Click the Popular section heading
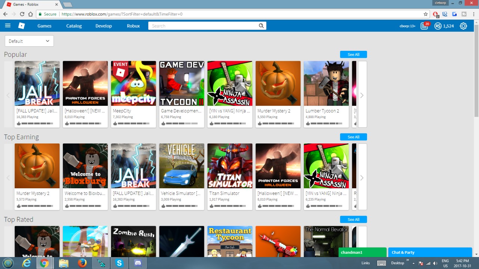479x269 pixels. pyautogui.click(x=15, y=55)
